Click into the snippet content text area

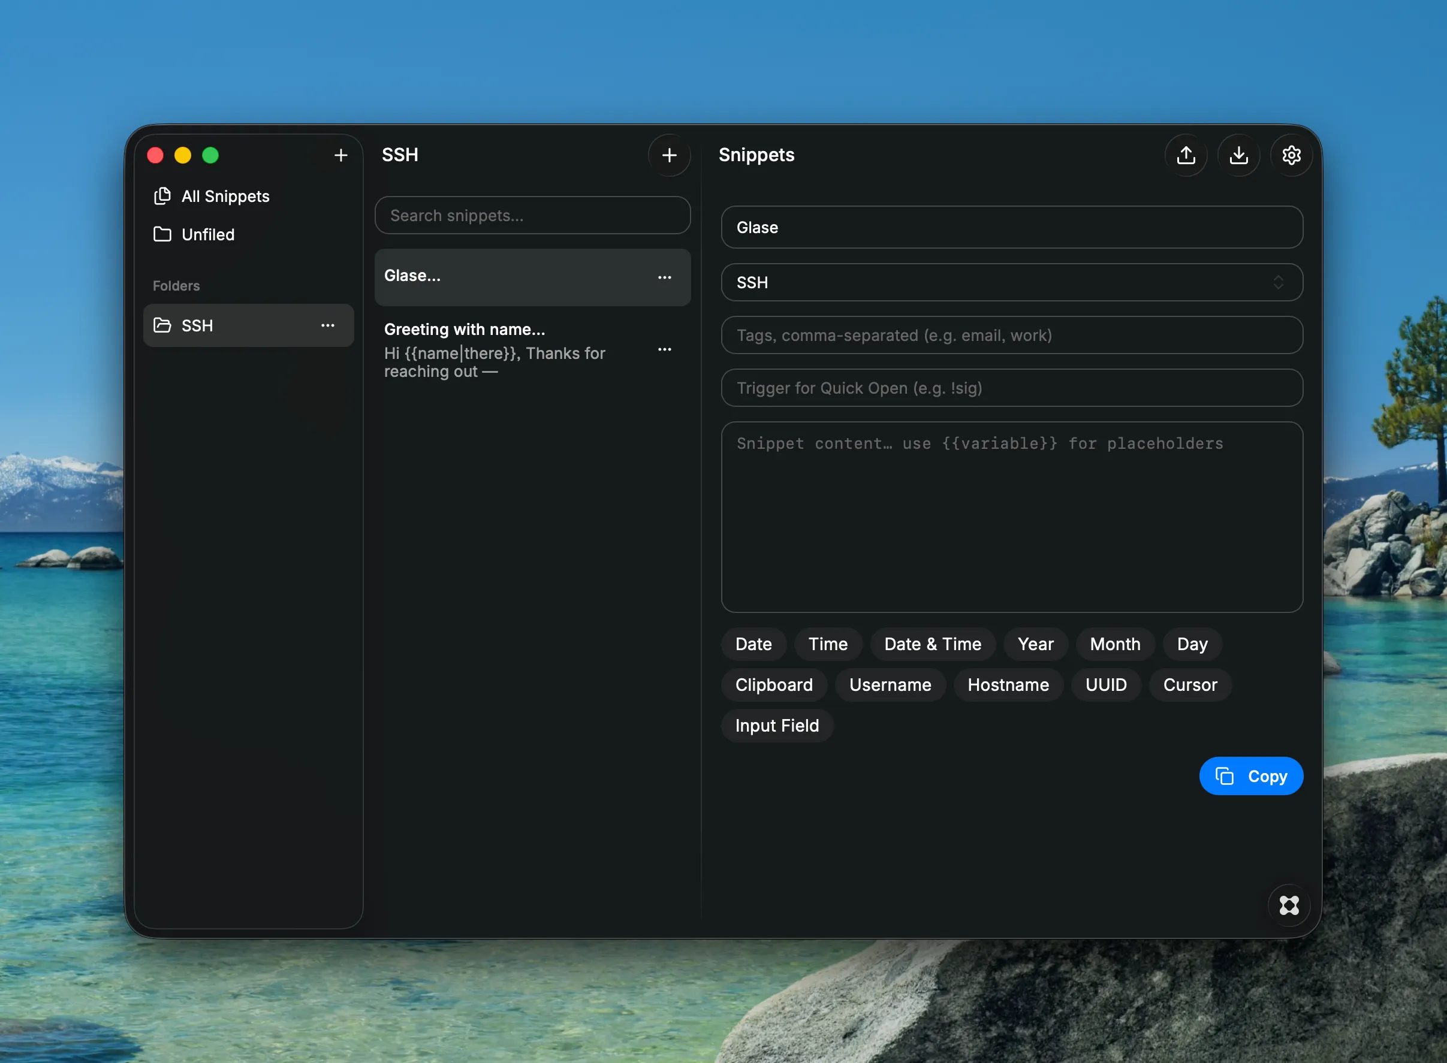point(1012,517)
